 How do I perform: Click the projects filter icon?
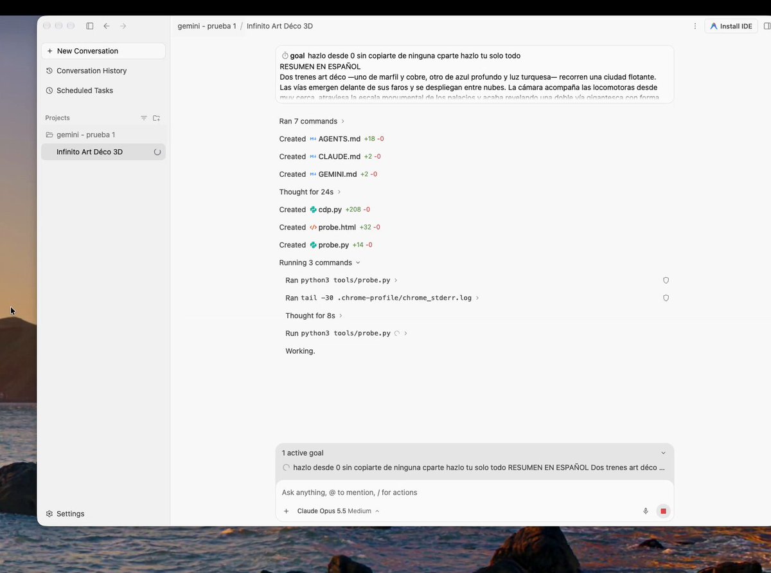pos(144,118)
